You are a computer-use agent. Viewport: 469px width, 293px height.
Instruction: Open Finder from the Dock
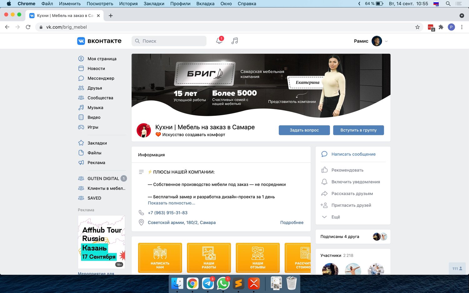tap(177, 283)
